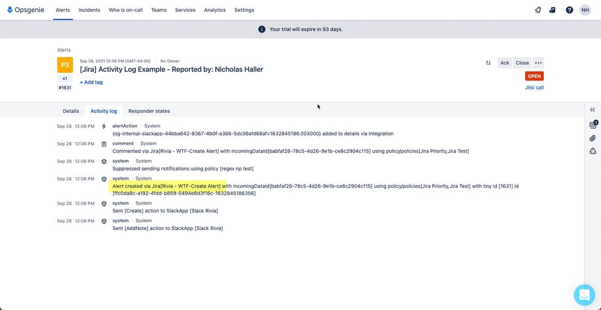Click the trial info icon

pyautogui.click(x=262, y=29)
